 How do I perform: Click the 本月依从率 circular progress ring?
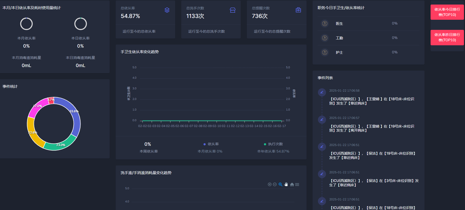point(26,24)
